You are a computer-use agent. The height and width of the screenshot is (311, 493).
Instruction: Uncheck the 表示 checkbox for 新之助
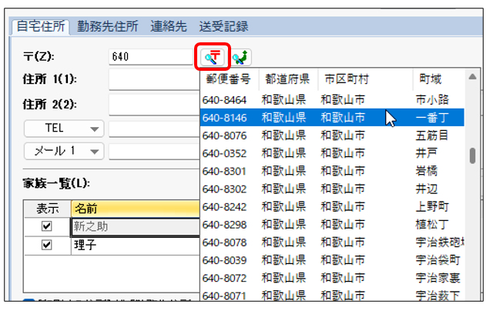pyautogui.click(x=46, y=227)
